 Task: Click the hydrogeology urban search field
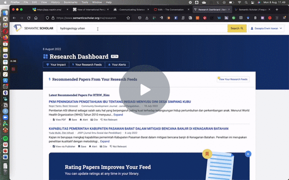pos(142,28)
